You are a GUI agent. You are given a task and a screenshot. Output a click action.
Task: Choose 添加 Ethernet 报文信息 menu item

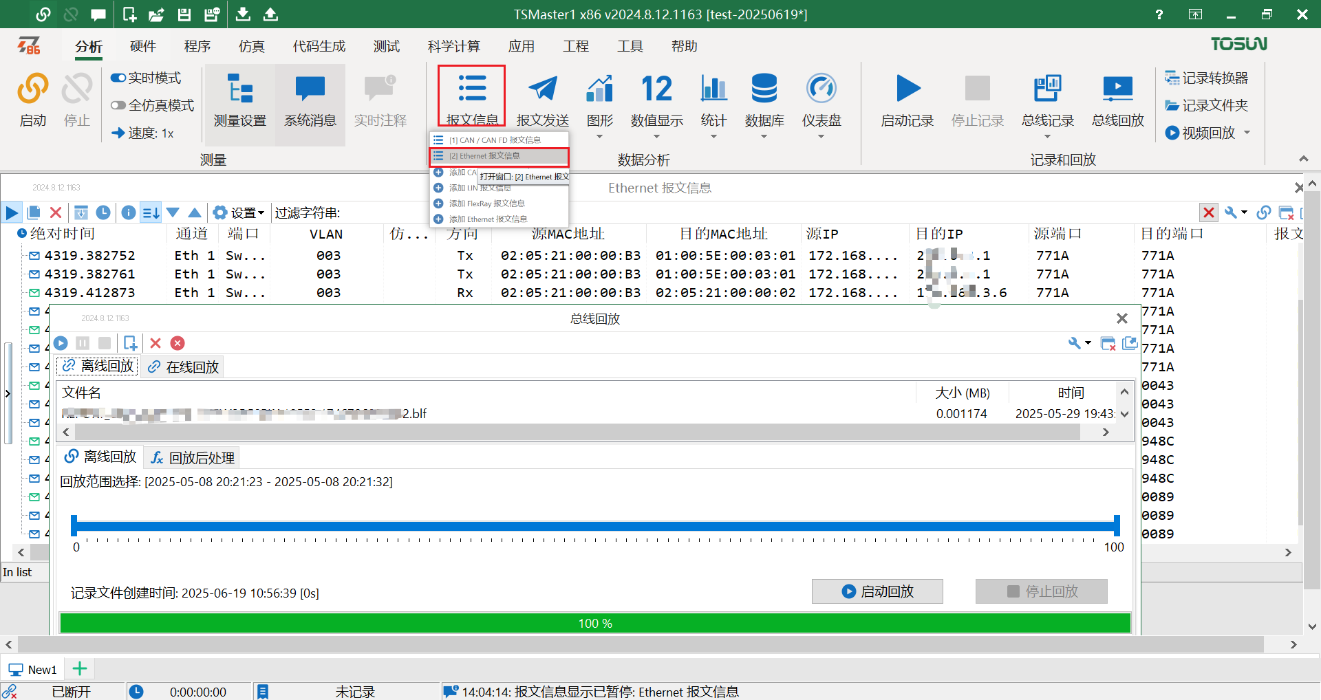[500, 219]
